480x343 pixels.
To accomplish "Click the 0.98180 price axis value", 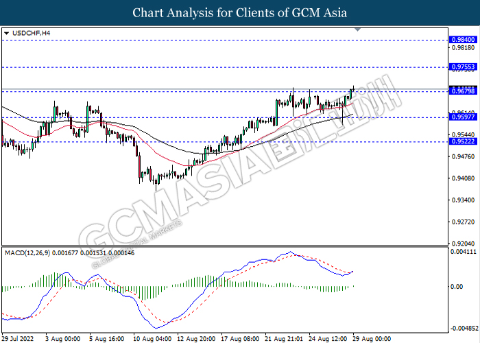I will (x=463, y=48).
